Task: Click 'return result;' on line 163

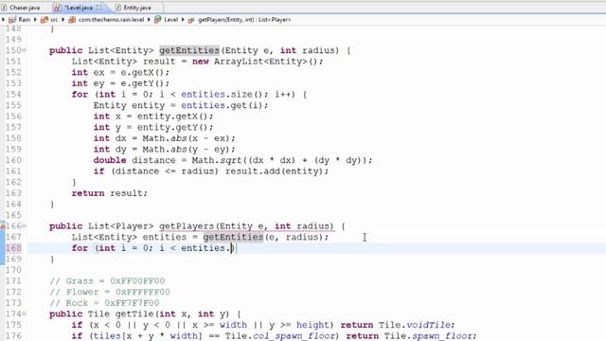Action: click(110, 193)
